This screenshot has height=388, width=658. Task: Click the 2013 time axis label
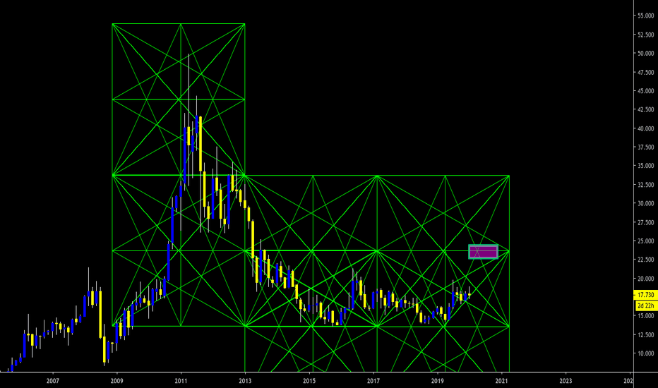coord(245,381)
